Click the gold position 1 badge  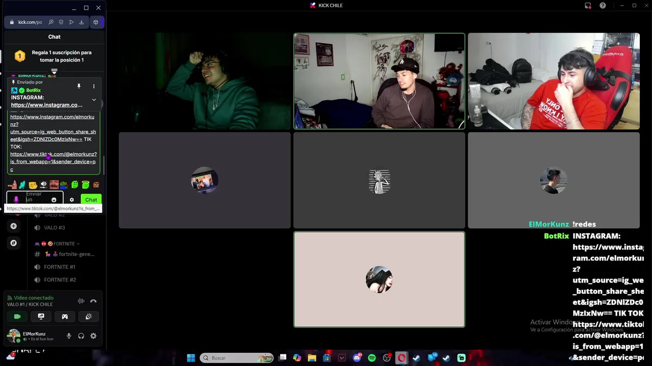[x=20, y=56]
